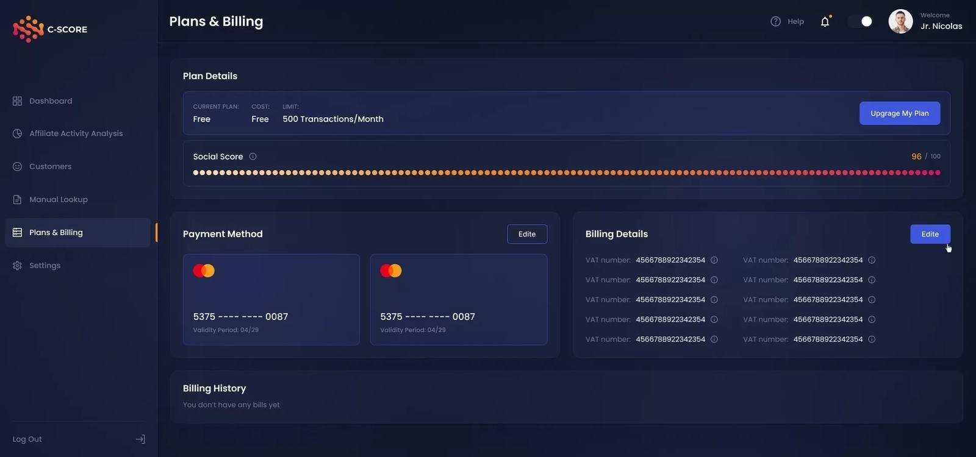Click the Log Out arrow icon
Image resolution: width=976 pixels, height=457 pixels.
click(140, 439)
